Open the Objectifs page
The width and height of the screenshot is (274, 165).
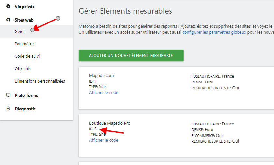(23, 68)
